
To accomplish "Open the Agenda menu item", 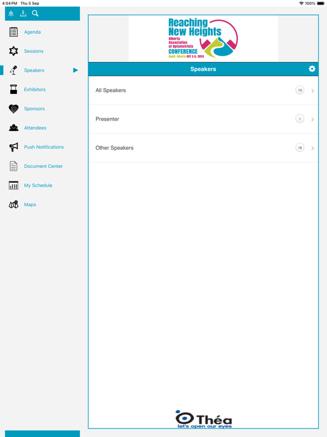I will click(32, 32).
